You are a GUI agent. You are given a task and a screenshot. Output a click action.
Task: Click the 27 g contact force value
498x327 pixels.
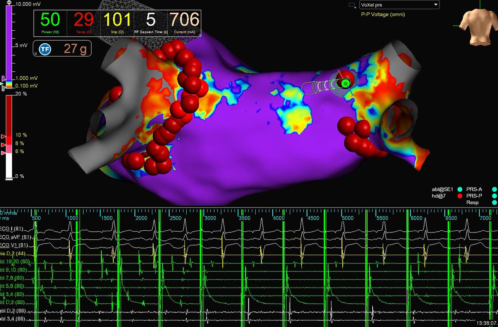(75, 49)
